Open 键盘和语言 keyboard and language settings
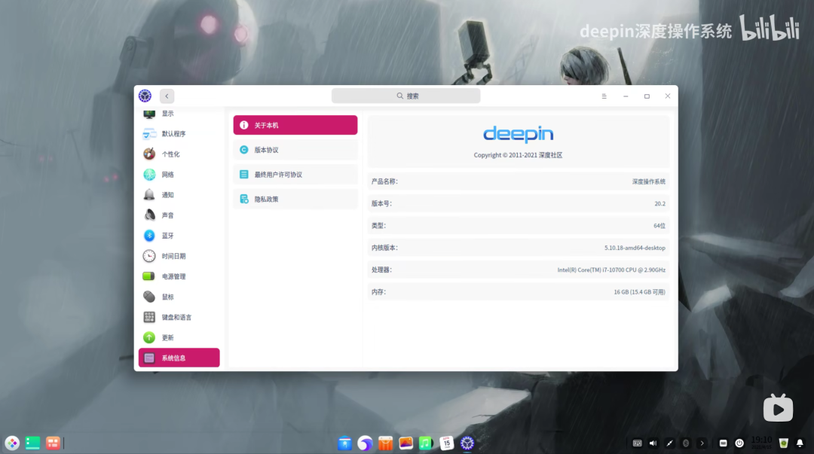Image resolution: width=814 pixels, height=454 pixels. tap(179, 317)
